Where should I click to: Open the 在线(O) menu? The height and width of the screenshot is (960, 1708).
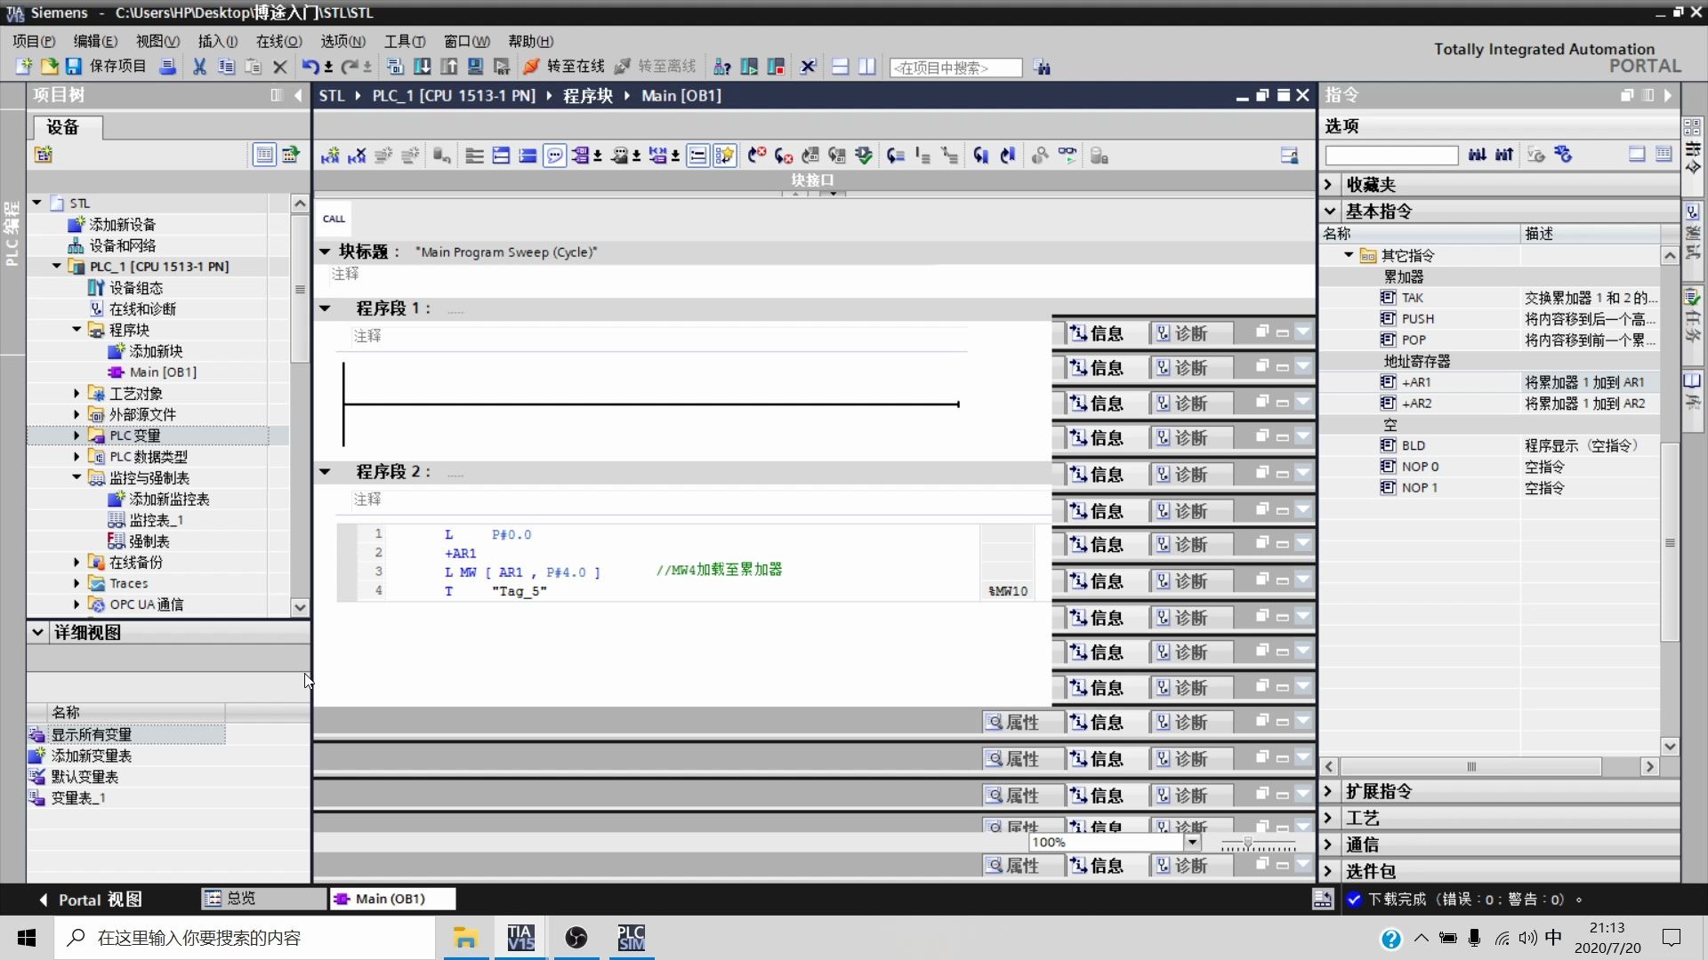[278, 41]
